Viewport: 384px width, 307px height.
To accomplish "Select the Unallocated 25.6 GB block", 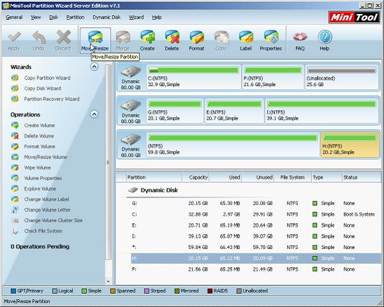I will (342, 77).
